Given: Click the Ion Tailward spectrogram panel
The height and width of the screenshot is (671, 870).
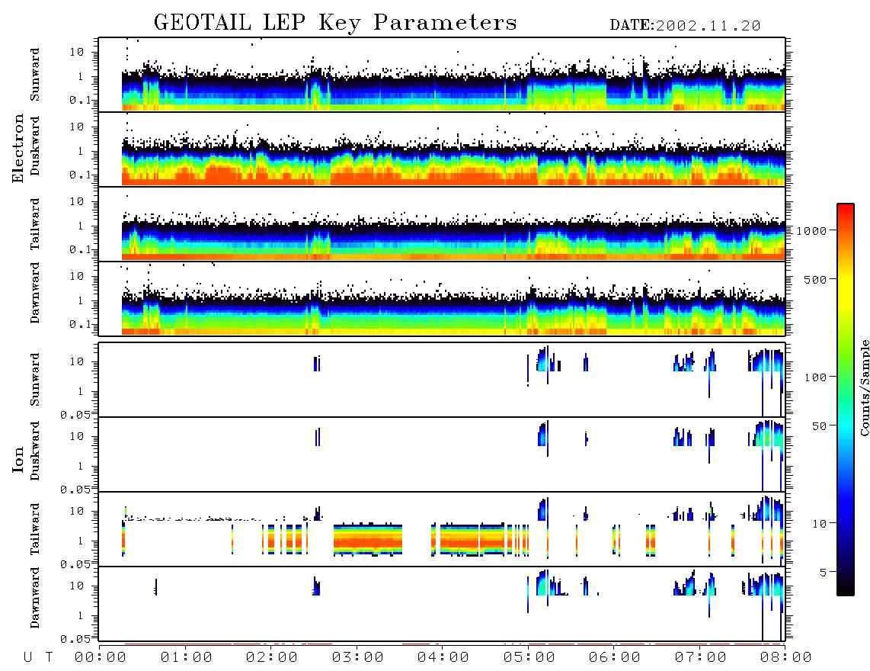Looking at the screenshot, I should pos(442,529).
